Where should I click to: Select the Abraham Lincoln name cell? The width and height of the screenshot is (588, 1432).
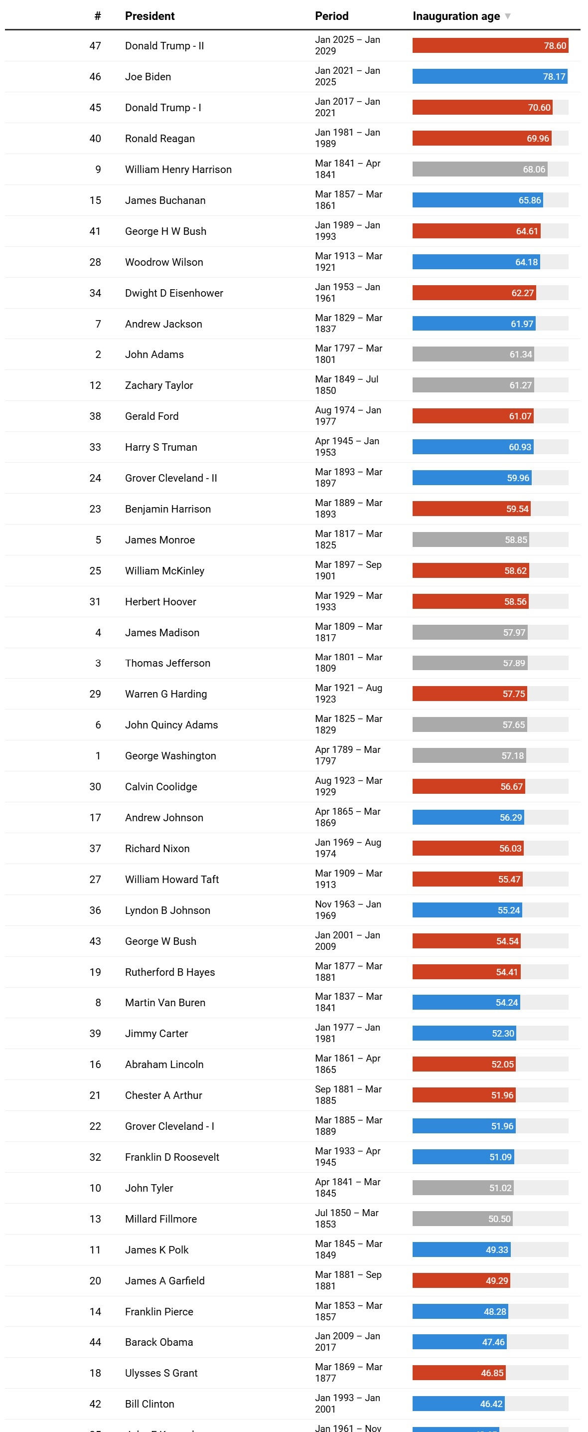(164, 1065)
